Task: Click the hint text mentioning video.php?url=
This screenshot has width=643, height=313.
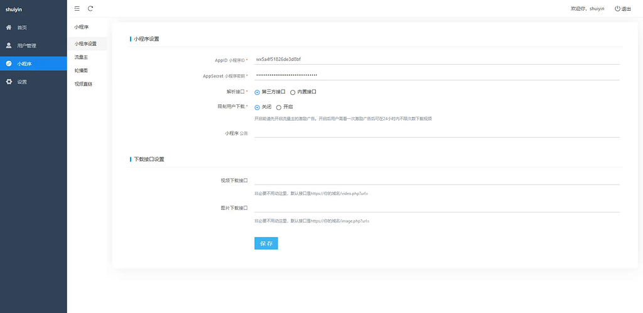Action: point(311,194)
